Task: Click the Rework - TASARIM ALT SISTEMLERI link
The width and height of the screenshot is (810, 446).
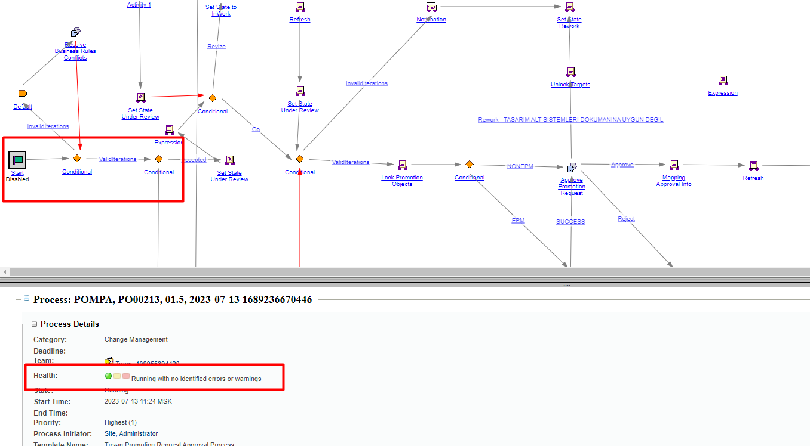Action: [570, 119]
